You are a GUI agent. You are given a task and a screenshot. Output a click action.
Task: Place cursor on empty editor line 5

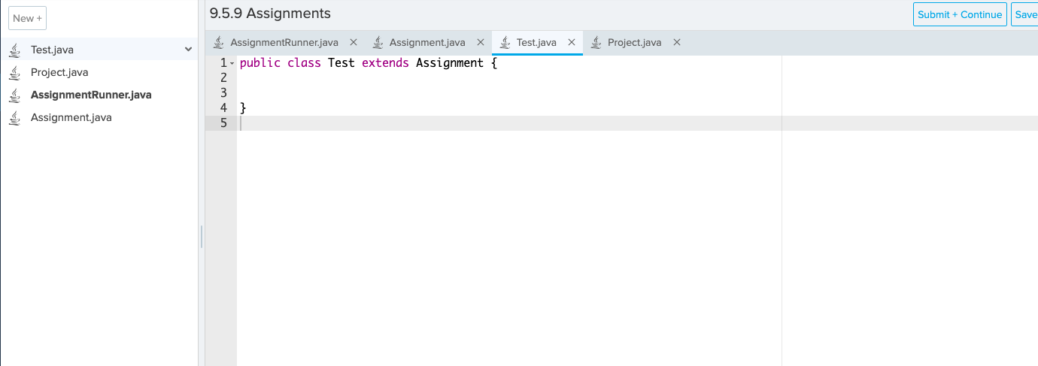pyautogui.click(x=637, y=123)
